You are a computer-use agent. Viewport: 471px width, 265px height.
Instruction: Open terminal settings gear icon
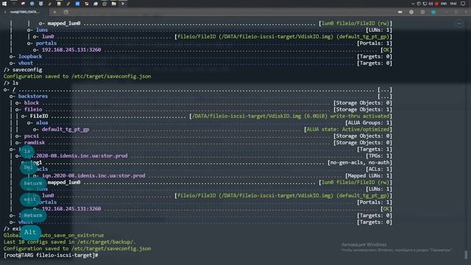coord(411,12)
